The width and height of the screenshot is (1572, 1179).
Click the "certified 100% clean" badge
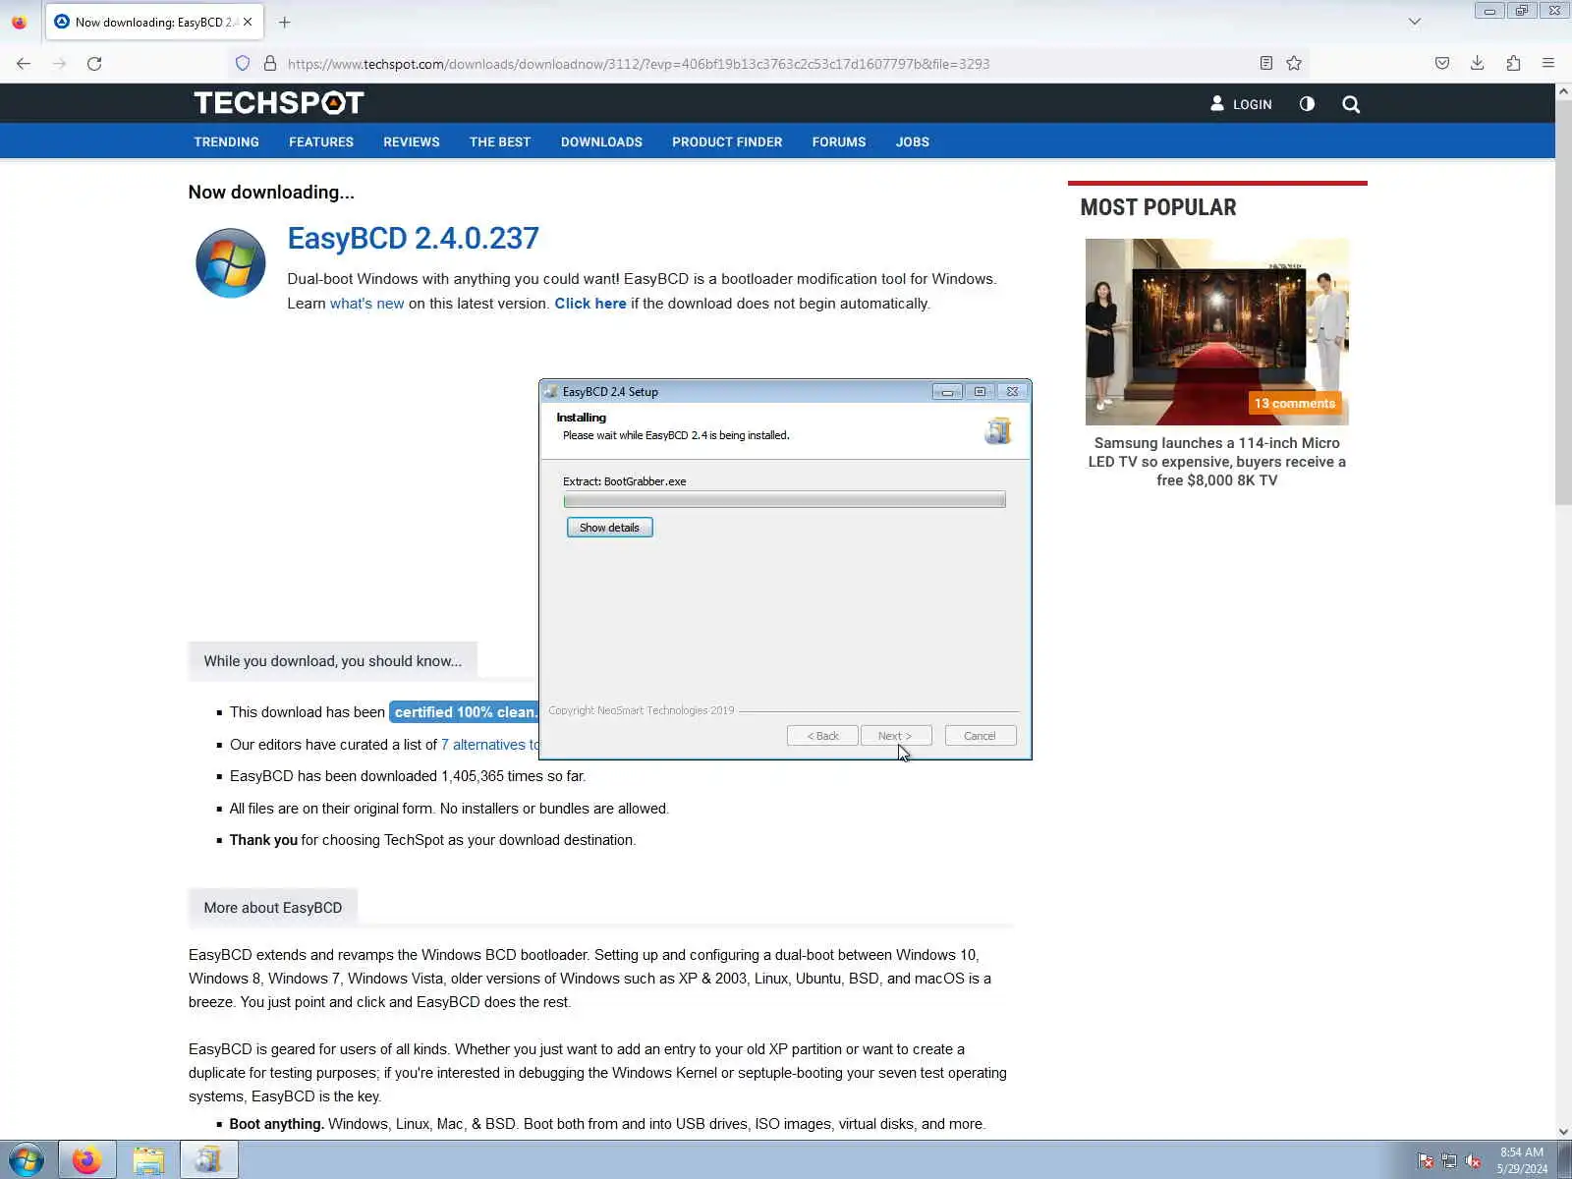coord(465,712)
